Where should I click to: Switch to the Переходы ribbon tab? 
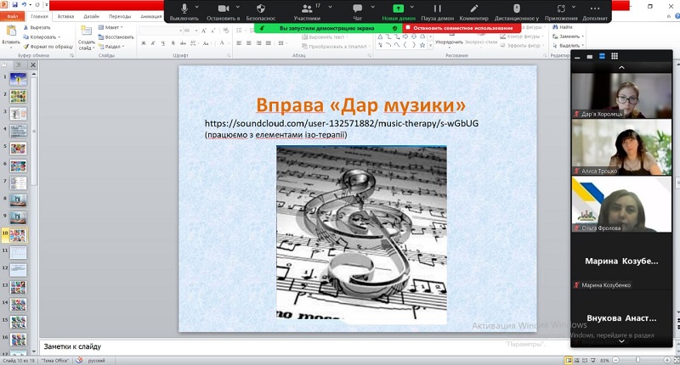[x=120, y=16]
